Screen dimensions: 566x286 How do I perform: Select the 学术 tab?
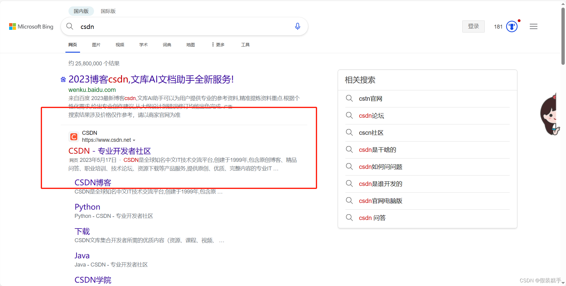pyautogui.click(x=143, y=45)
